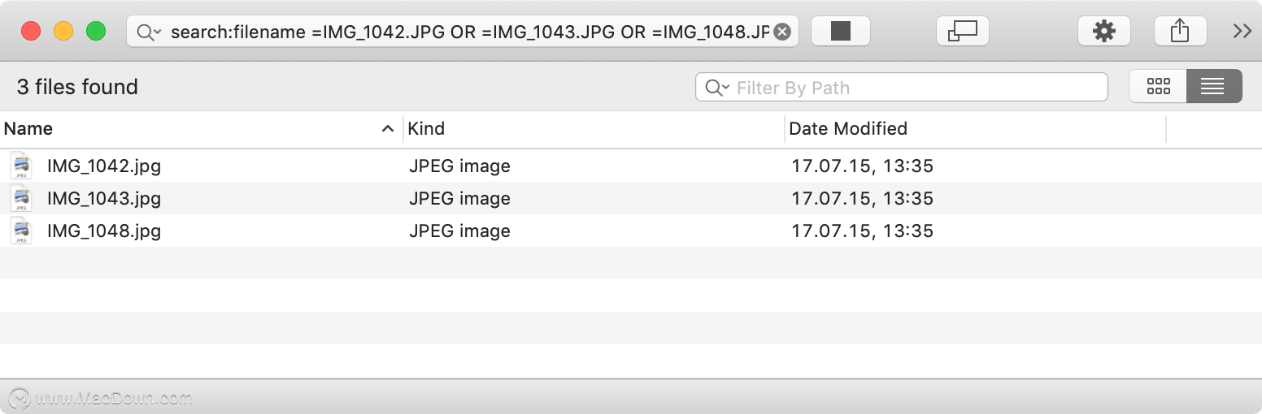Switch to icon grid view
The image size is (1262, 414).
tap(1158, 86)
